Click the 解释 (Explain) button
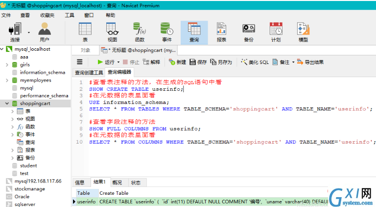The height and width of the screenshot is (207, 376). click(151, 62)
